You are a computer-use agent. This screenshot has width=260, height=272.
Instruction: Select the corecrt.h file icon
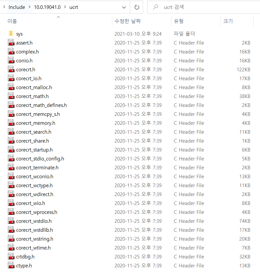(11, 69)
